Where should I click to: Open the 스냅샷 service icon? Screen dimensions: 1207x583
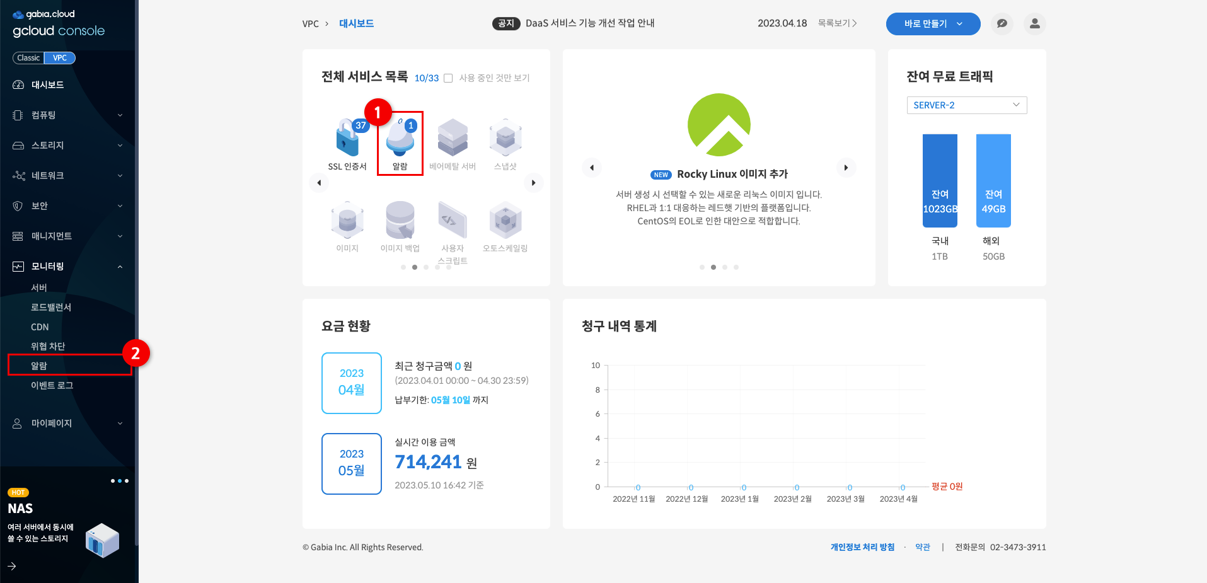(505, 138)
